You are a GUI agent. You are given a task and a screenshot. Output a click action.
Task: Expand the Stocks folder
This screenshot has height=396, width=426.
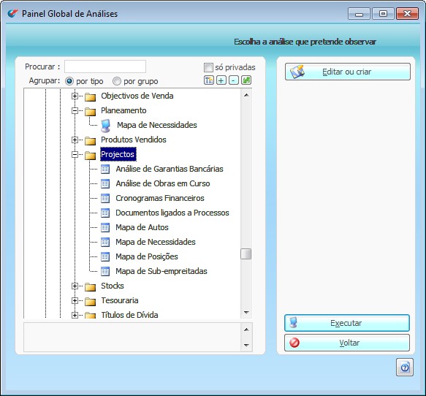pyautogui.click(x=75, y=286)
